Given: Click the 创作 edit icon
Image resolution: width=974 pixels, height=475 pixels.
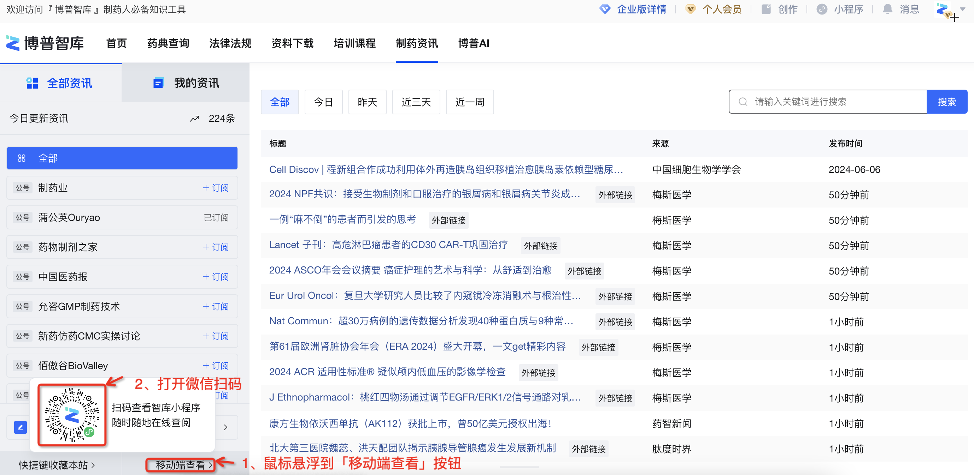Looking at the screenshot, I should point(766,10).
